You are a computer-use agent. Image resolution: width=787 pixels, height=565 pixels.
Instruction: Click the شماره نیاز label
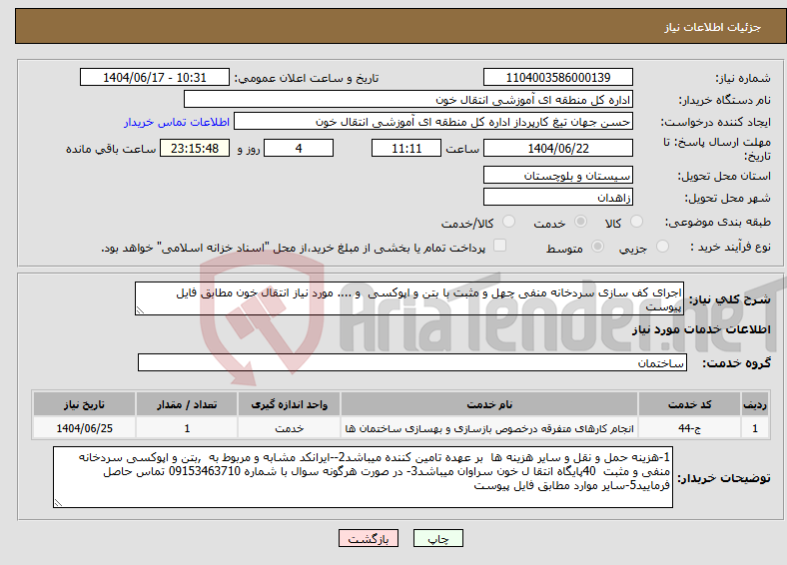click(x=743, y=78)
